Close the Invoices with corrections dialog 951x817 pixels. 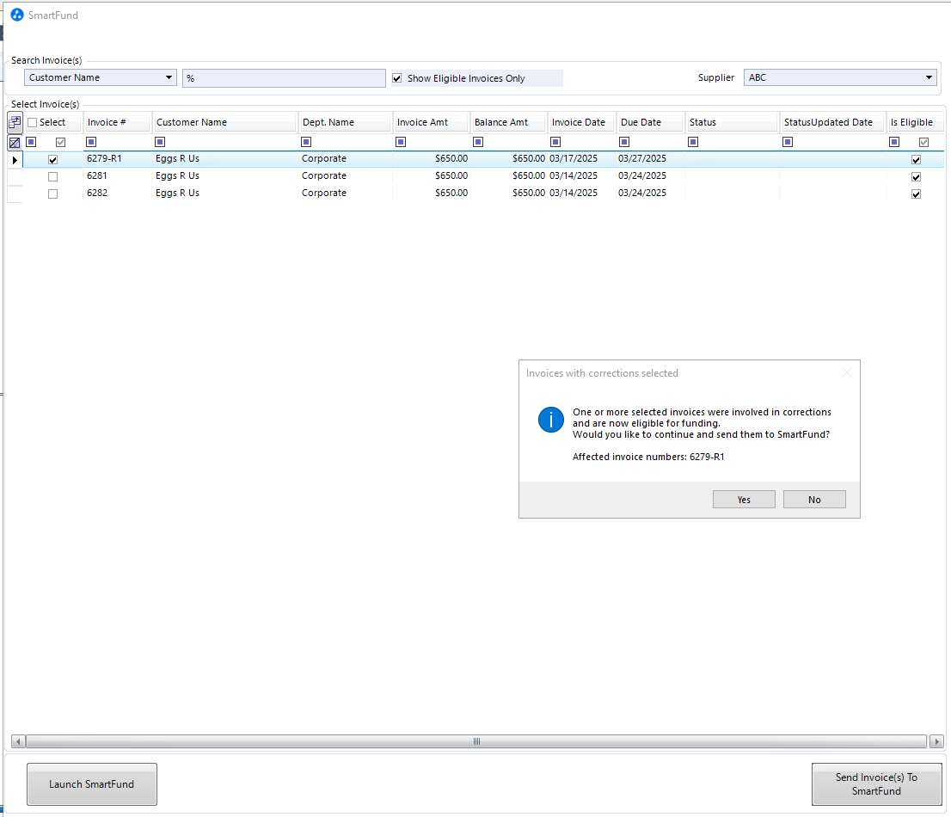(847, 372)
